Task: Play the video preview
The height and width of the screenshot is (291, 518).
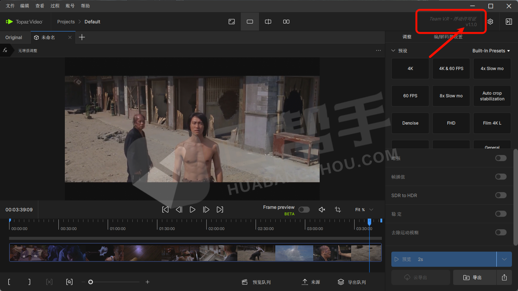Action: click(x=193, y=210)
